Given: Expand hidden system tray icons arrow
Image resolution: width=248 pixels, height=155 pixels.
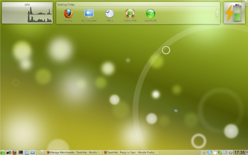Looking at the screenshot, I should click(x=199, y=152).
